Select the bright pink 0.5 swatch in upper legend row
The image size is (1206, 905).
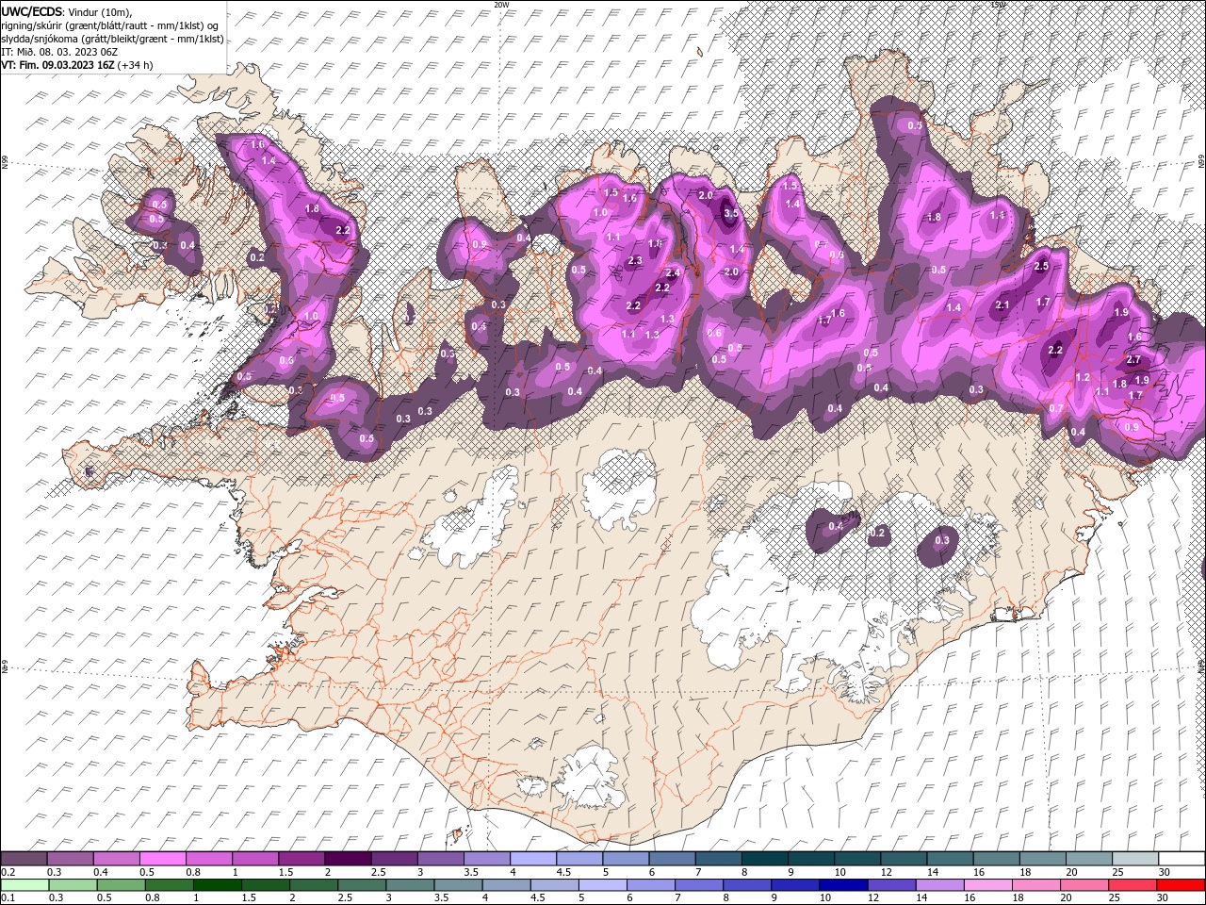click(163, 859)
